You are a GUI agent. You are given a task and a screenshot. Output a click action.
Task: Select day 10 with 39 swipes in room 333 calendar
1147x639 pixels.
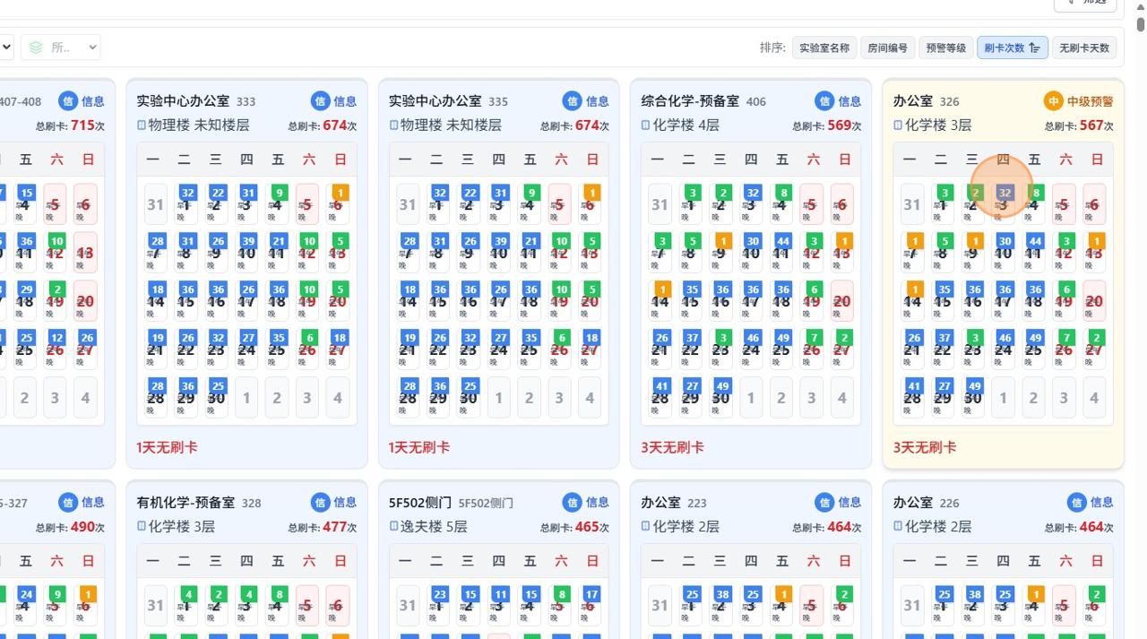(x=247, y=253)
